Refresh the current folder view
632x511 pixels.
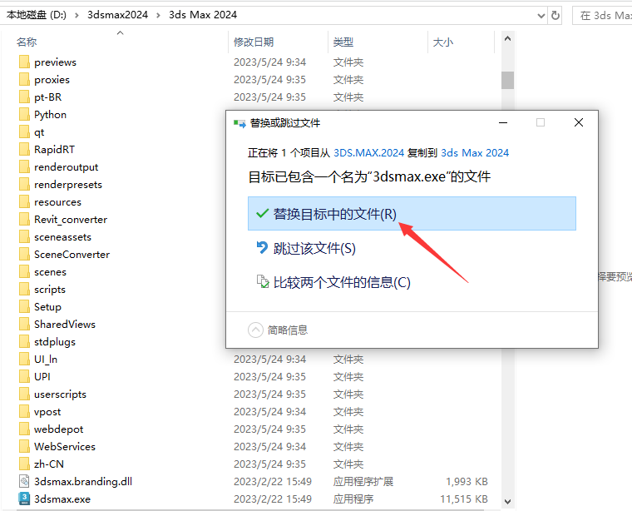[x=555, y=16]
